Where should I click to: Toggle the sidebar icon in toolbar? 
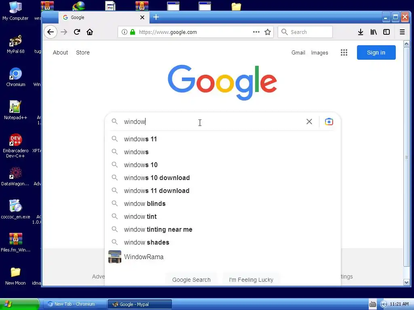(x=387, y=32)
